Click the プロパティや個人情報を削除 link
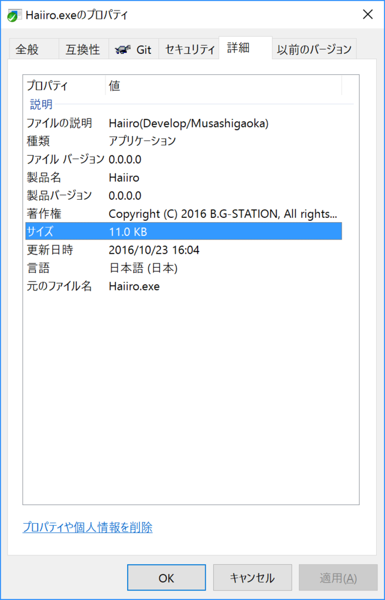Viewport: 385px width, 600px height. coord(88,527)
